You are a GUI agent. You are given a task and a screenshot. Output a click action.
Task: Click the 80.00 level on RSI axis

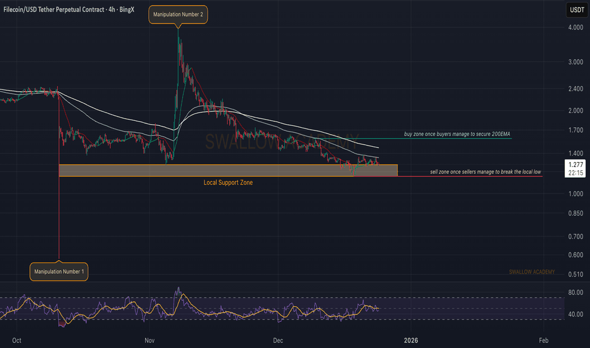[x=576, y=293]
